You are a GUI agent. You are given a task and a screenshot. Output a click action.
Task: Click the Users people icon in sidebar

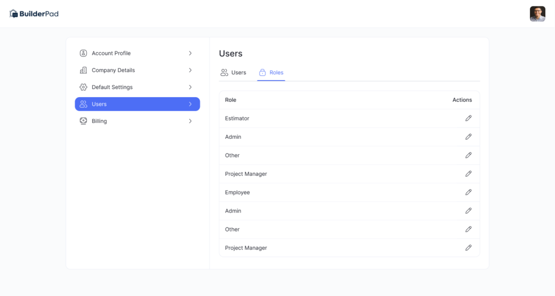click(x=83, y=104)
